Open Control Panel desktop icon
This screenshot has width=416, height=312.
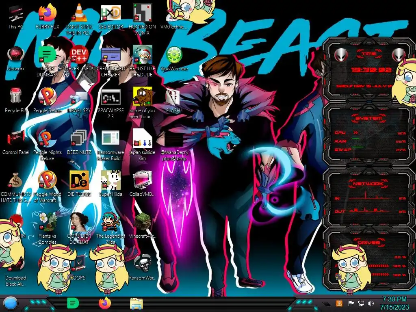(16, 143)
